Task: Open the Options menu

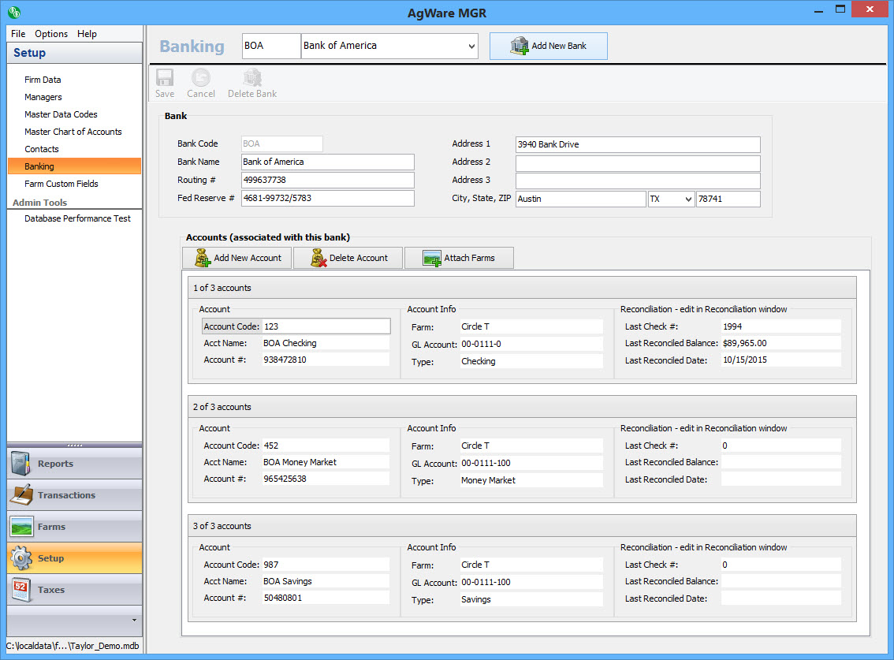Action: coord(51,34)
